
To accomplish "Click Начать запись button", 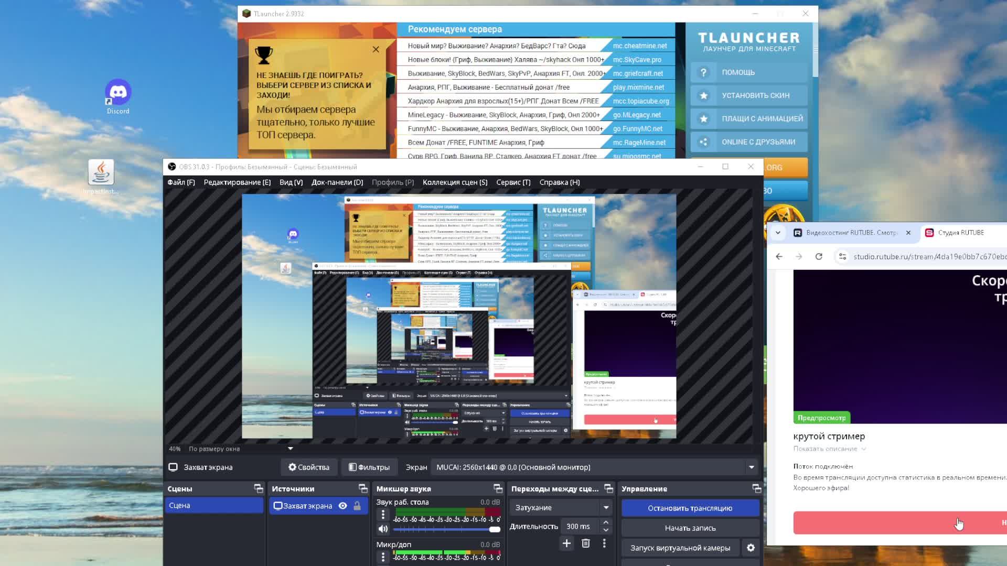I will pyautogui.click(x=690, y=528).
